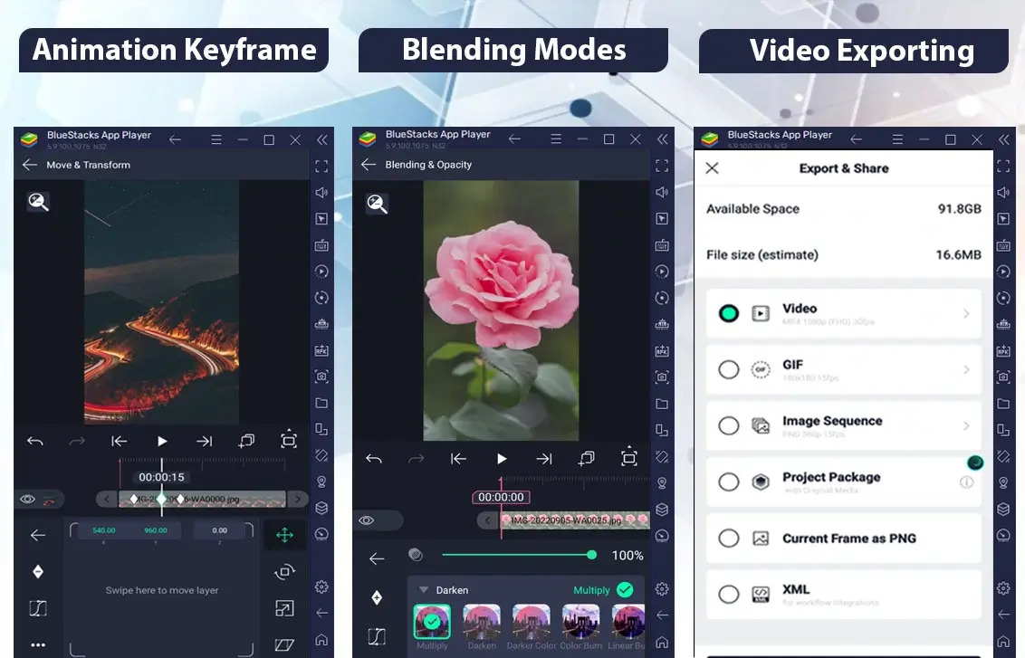
Task: Click magnifier preview icon over rose image
Action: [x=378, y=204]
